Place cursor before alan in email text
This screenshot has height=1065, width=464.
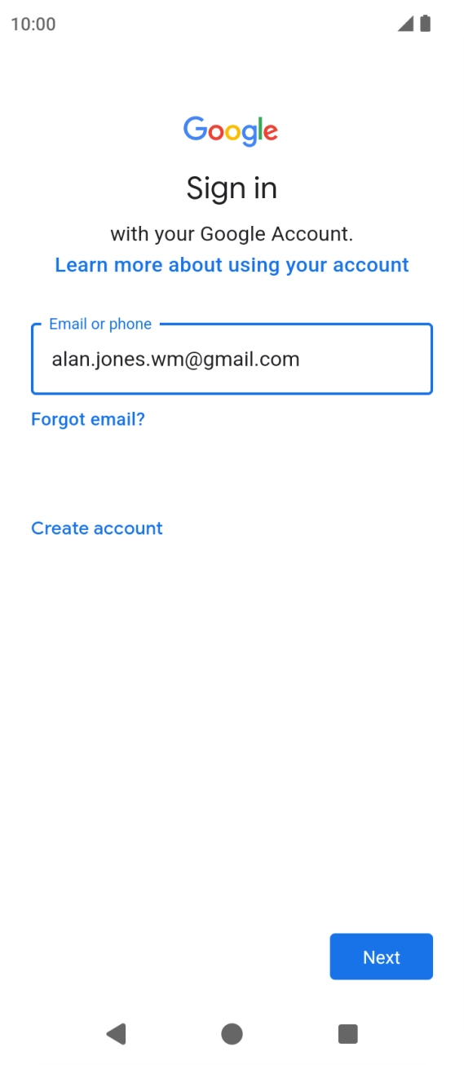coord(52,359)
